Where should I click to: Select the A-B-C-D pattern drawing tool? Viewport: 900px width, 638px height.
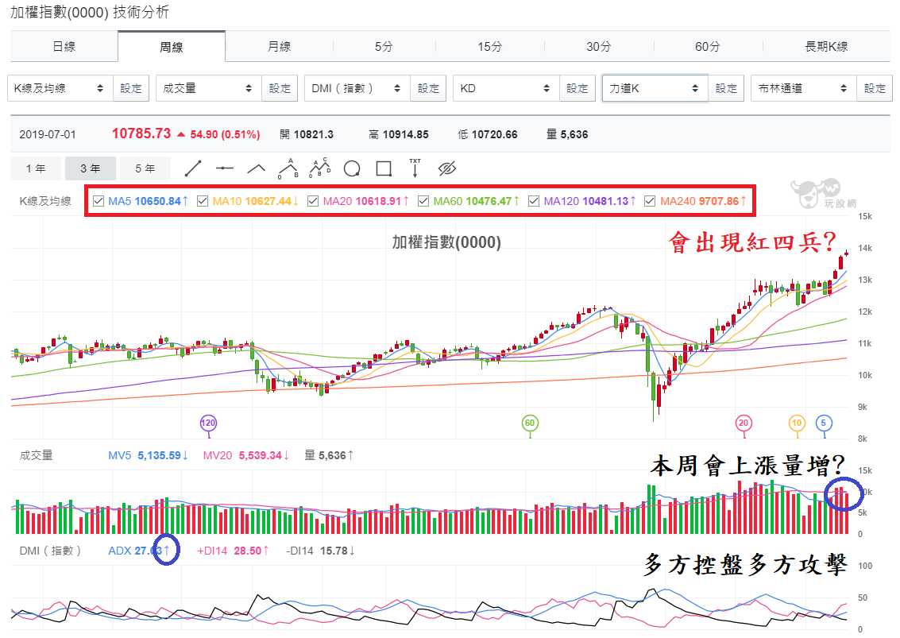[319, 168]
